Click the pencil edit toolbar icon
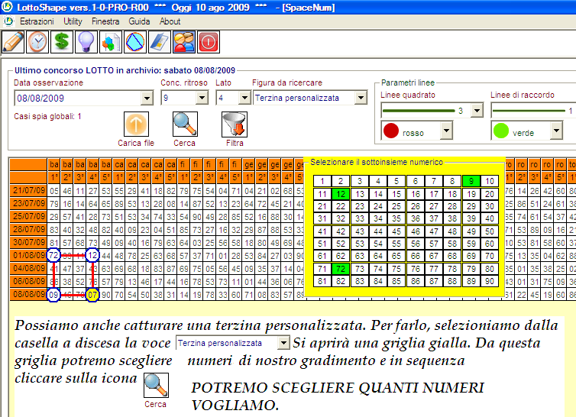 click(13, 42)
